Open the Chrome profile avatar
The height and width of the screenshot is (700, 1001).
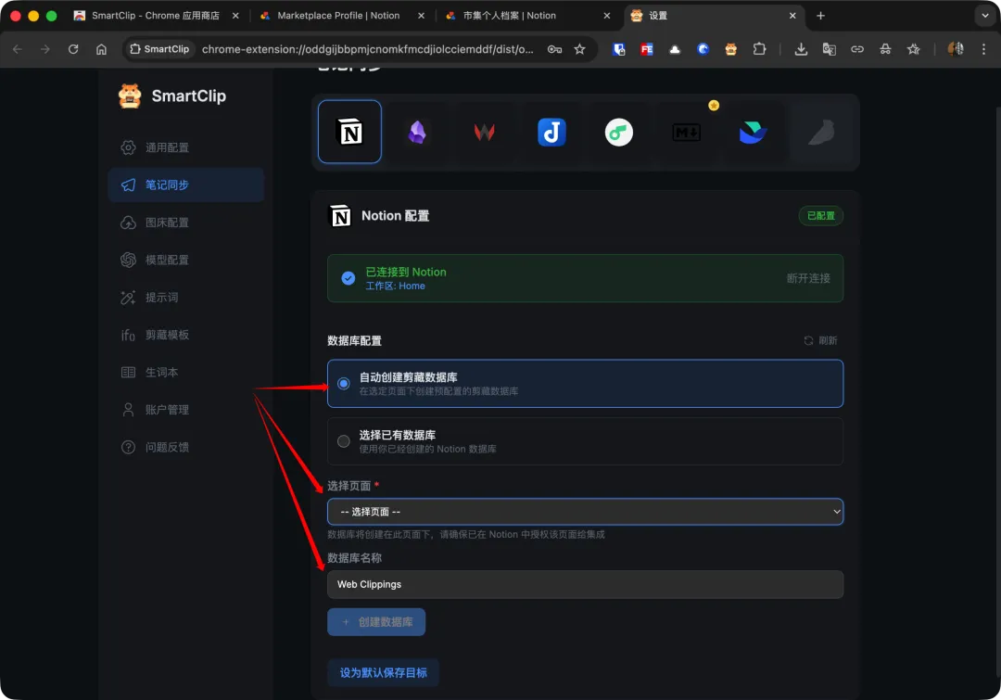pos(956,49)
